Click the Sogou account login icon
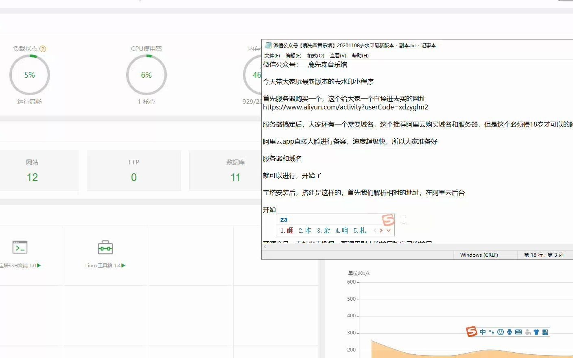The width and height of the screenshot is (573, 358). point(528,332)
